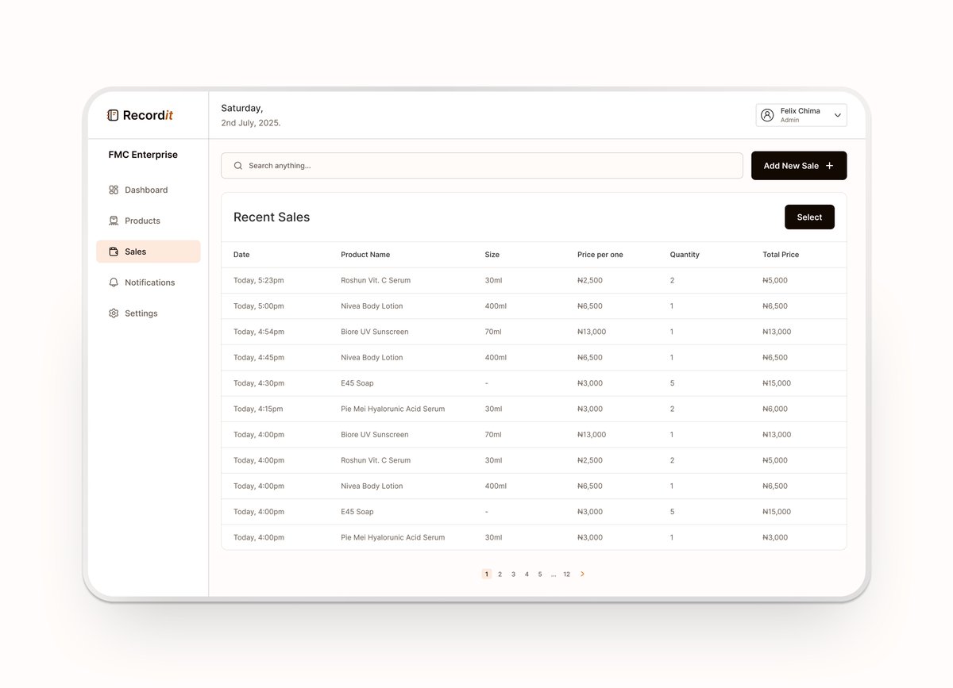Open the Dashboard grid icon

pyautogui.click(x=114, y=190)
